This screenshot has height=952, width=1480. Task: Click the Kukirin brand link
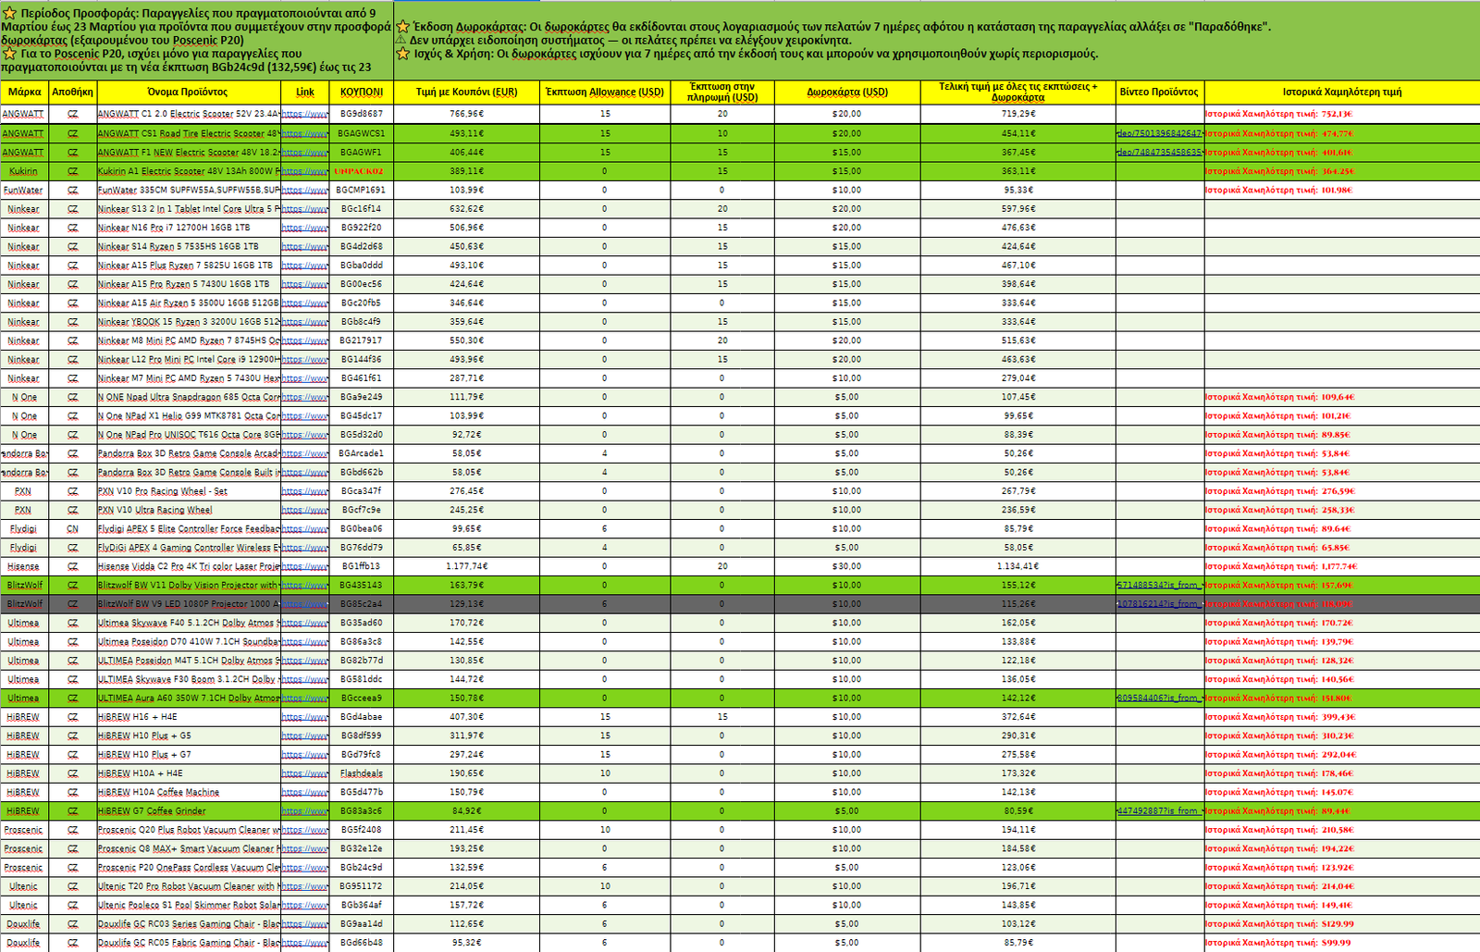point(24,171)
